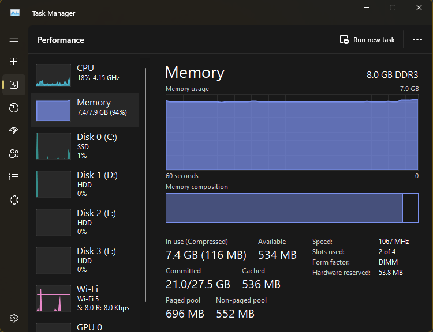433x332 pixels.
Task: Open the hamburger navigation menu
Action: click(x=14, y=39)
